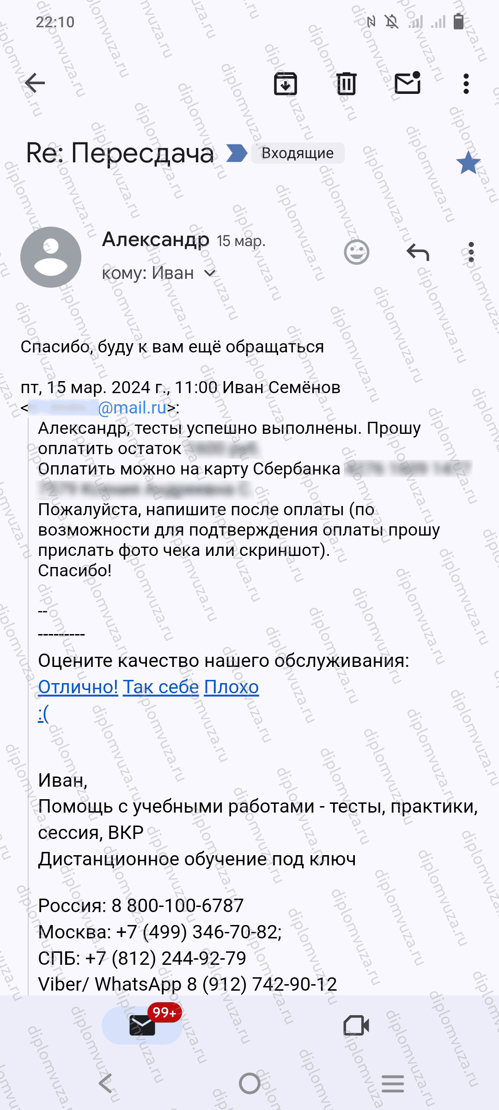
Task: Open the Отлично! rating link
Action: tap(78, 687)
